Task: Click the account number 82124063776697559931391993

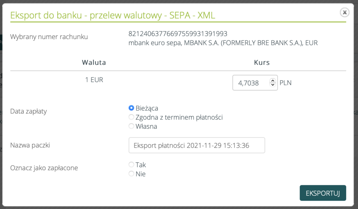Action: pos(178,34)
